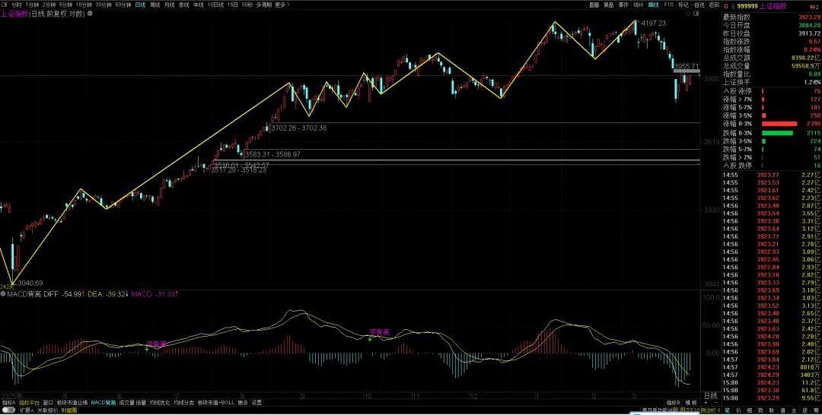The width and height of the screenshot is (822, 415).
Task: Select the 均线分类 indicator
Action: (184, 402)
